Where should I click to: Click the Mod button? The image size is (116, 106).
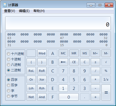pyautogui.click(x=42, y=53)
